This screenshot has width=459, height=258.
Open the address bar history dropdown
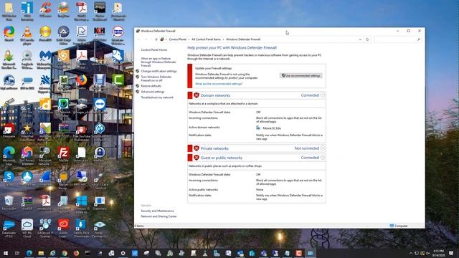coord(360,39)
